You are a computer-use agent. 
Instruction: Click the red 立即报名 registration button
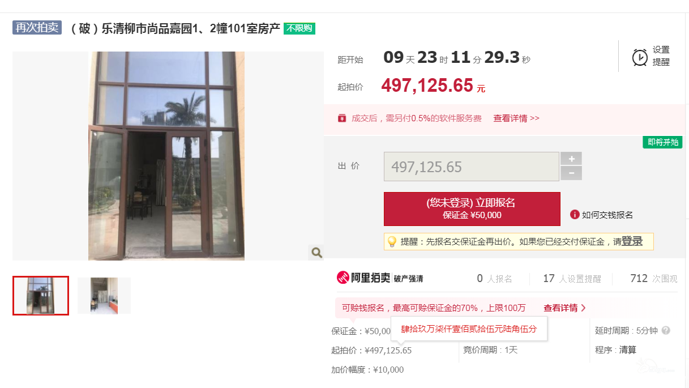pyautogui.click(x=472, y=209)
